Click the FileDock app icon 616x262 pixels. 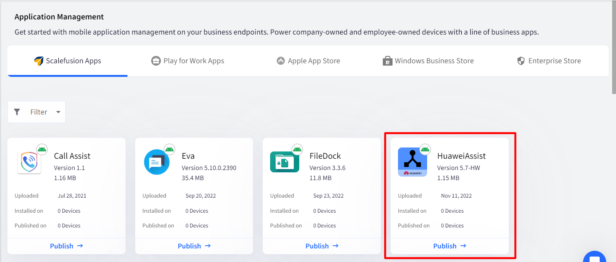(284, 162)
